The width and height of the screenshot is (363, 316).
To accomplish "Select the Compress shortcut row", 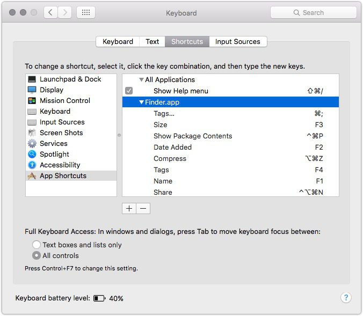I will pos(230,158).
